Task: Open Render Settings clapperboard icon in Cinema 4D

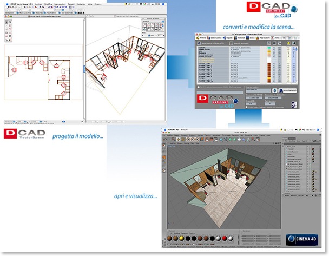Action: [216, 139]
